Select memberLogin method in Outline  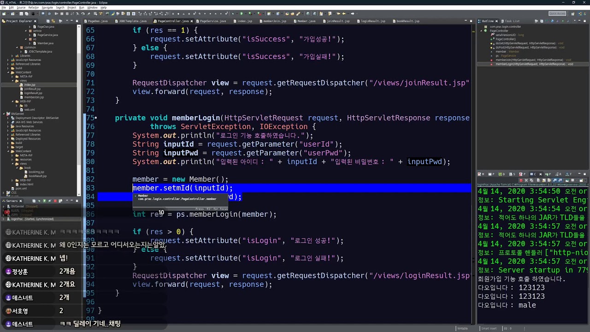click(531, 64)
